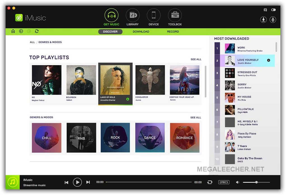This screenshot has width=286, height=195.
Task: Open the Genres & Moods breadcrumb
Action: click(x=50, y=42)
